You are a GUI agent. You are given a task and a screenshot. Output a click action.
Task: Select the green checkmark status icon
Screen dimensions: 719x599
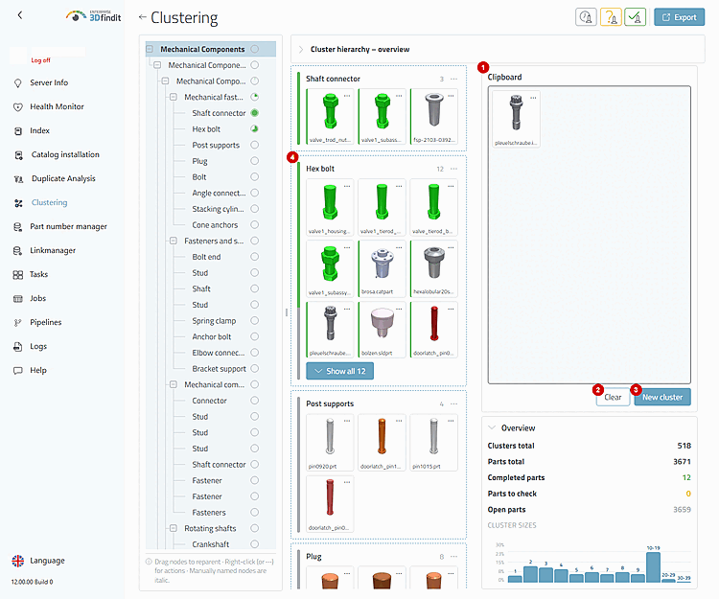pos(635,17)
